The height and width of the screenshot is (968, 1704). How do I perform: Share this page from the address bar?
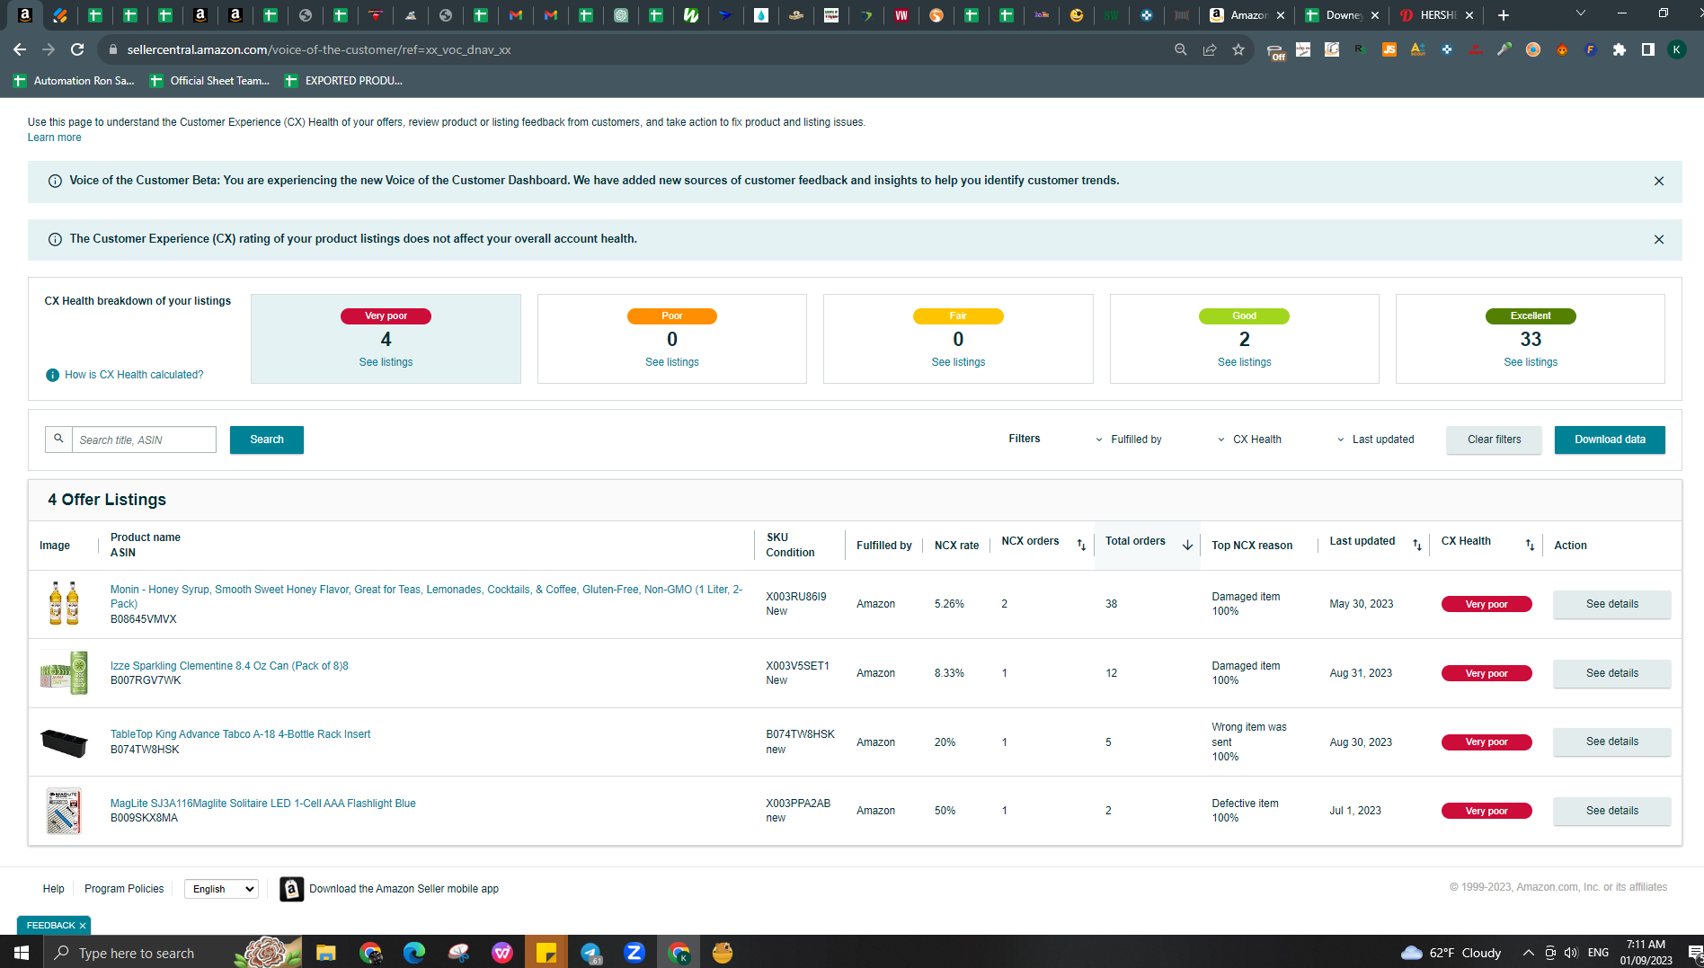tap(1210, 49)
